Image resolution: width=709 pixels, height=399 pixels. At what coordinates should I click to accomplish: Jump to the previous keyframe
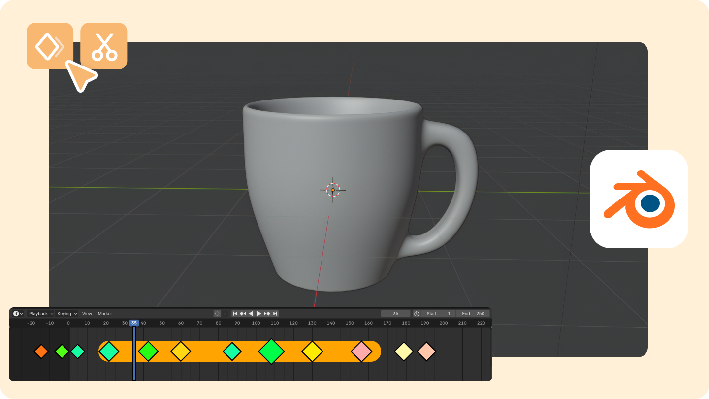[x=243, y=313]
